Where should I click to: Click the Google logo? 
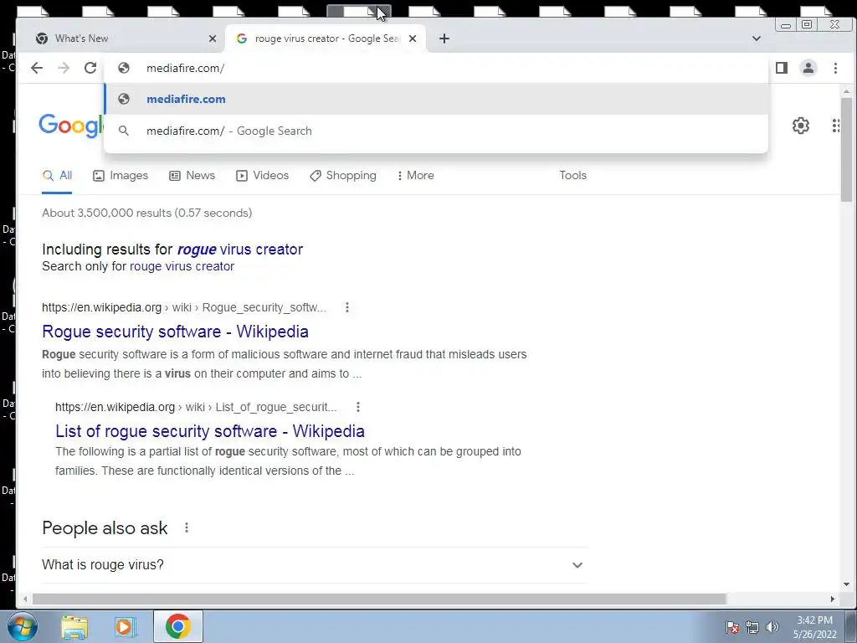70,126
